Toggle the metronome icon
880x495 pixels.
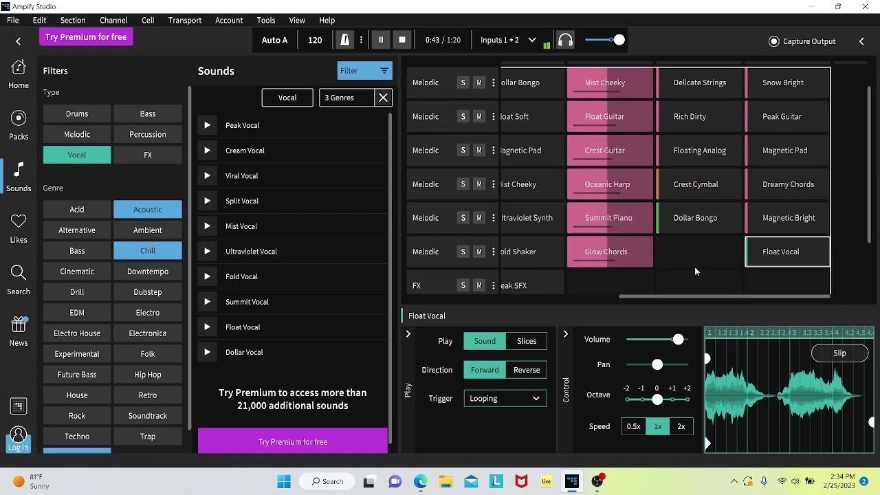point(345,40)
